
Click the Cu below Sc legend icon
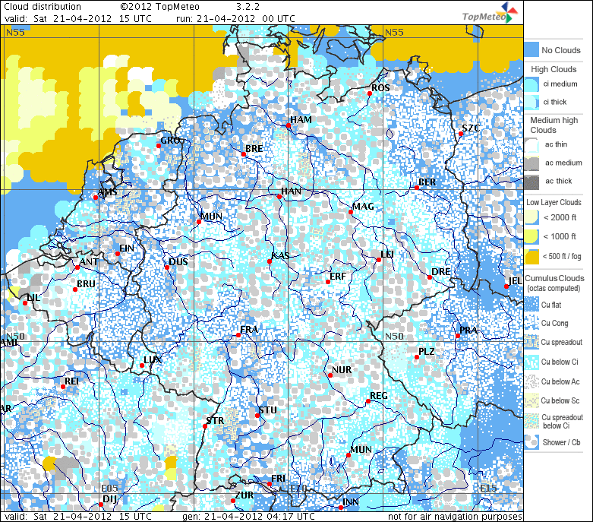[531, 400]
